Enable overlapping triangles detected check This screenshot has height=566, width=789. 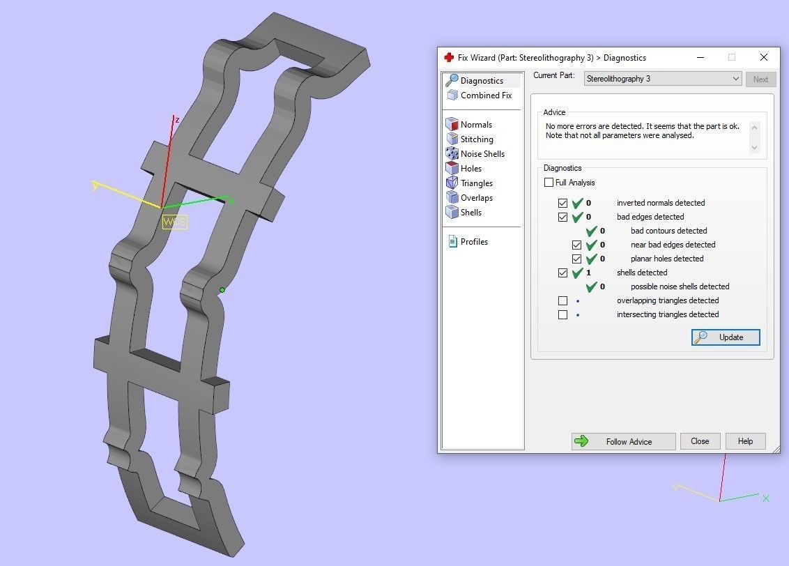pyautogui.click(x=562, y=300)
